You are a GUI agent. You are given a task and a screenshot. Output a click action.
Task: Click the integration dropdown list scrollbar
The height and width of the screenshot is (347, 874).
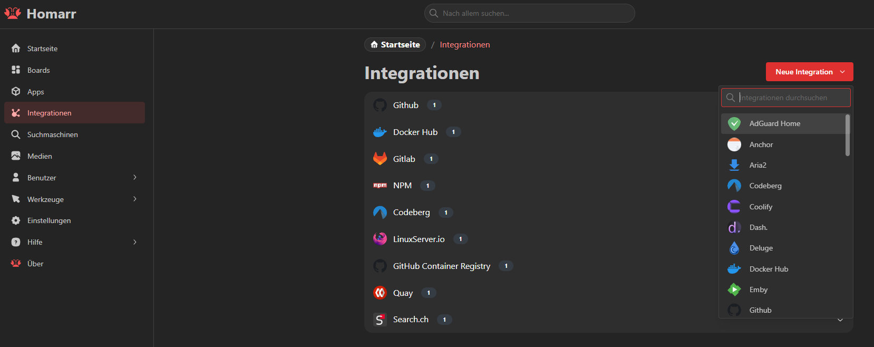pyautogui.click(x=847, y=136)
